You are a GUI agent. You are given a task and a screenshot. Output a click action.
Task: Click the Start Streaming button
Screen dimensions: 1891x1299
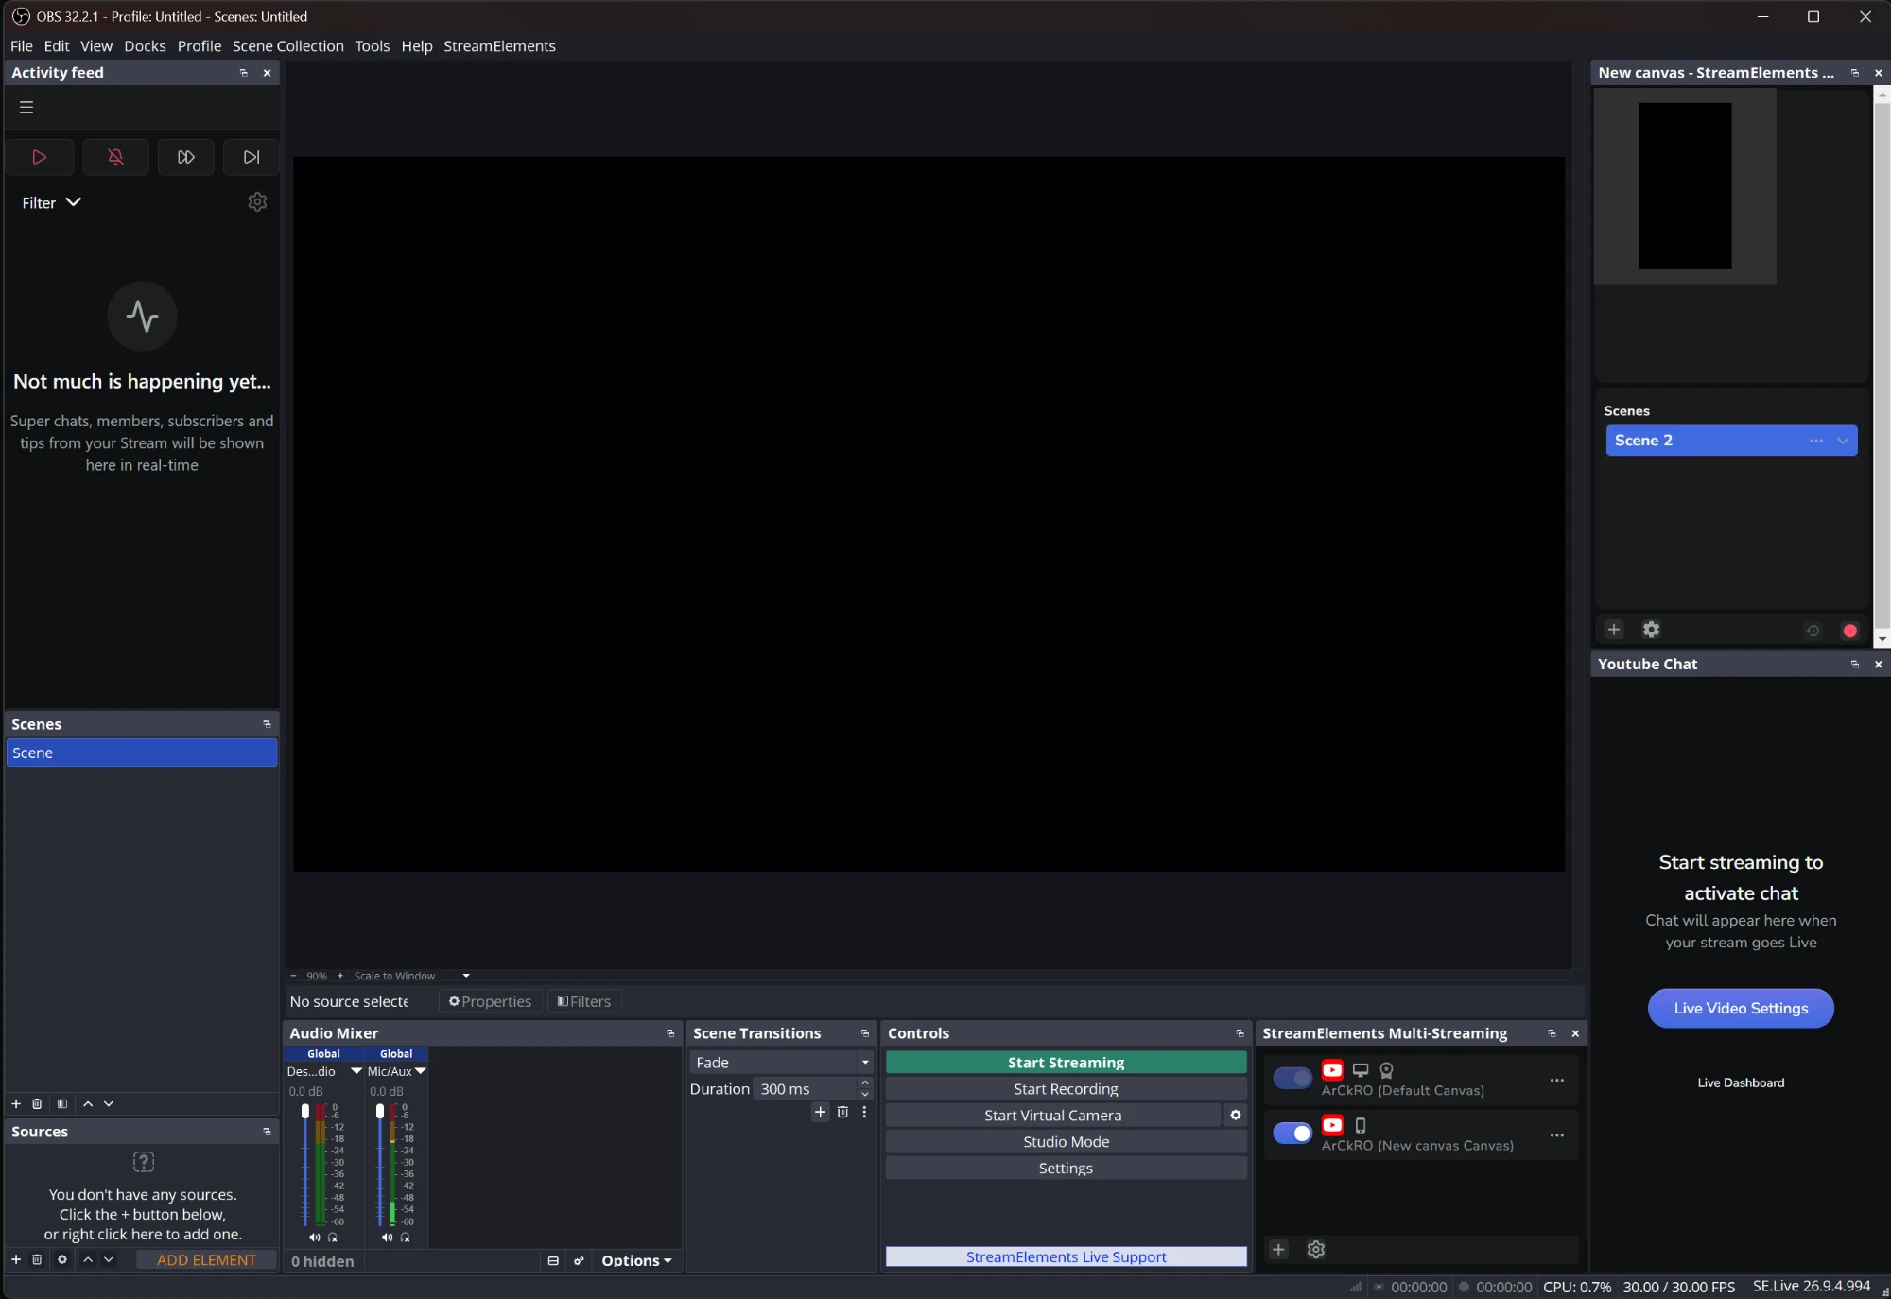[1066, 1063]
